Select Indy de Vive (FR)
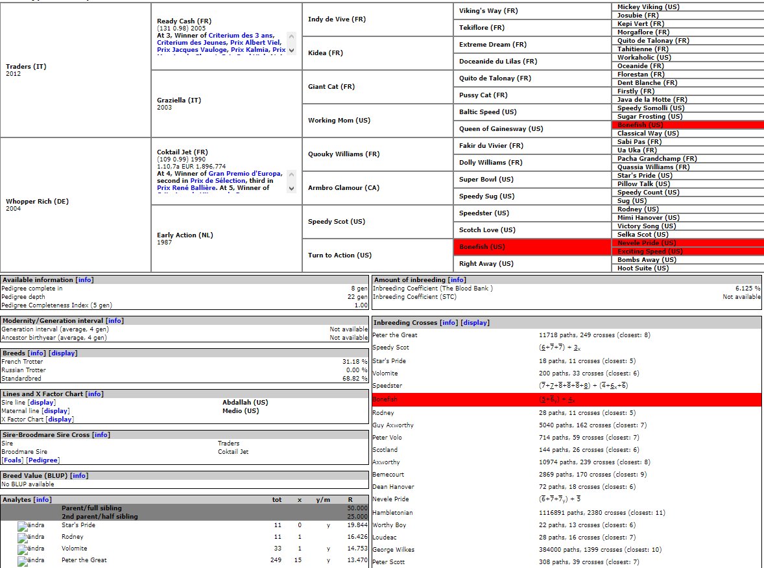 (337, 19)
